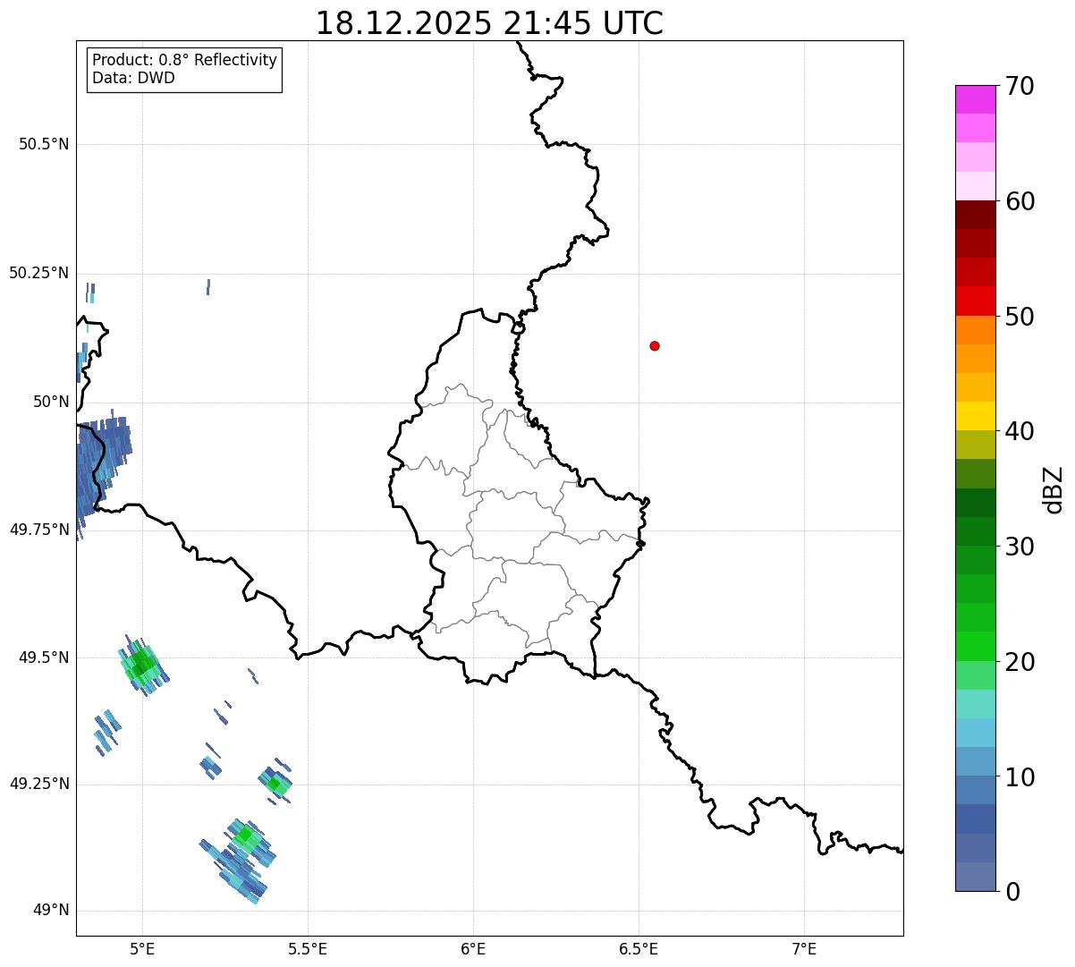Click the grey-blue bottom colorbar segment
The height and width of the screenshot is (967, 1075).
(x=975, y=877)
